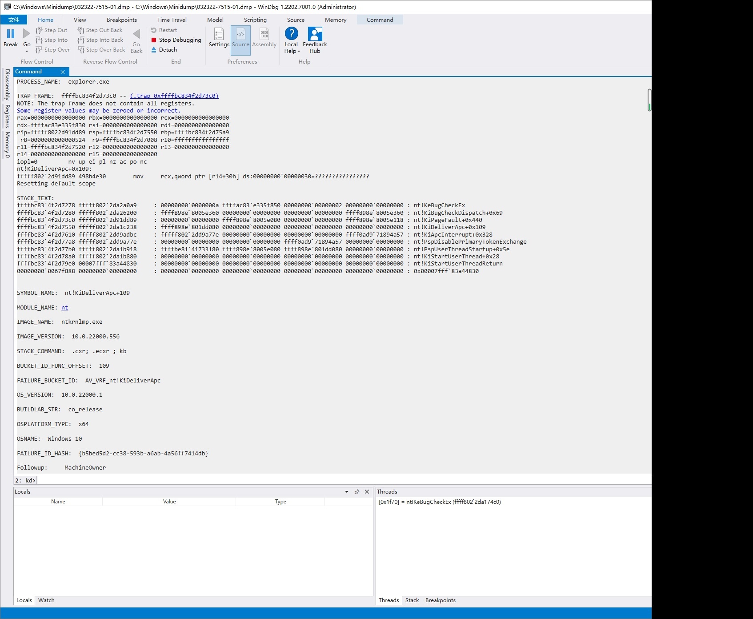Click Stop Debugging red square

pyautogui.click(x=154, y=40)
